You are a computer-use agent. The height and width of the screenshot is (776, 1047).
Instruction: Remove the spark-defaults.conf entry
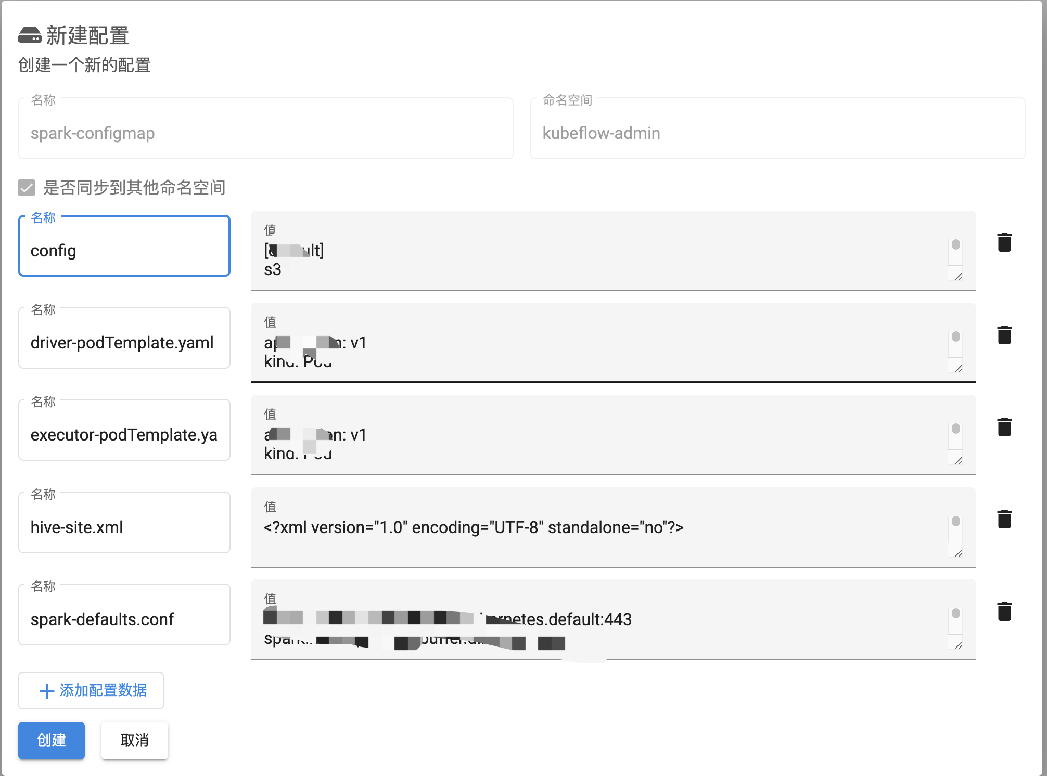pos(1004,612)
